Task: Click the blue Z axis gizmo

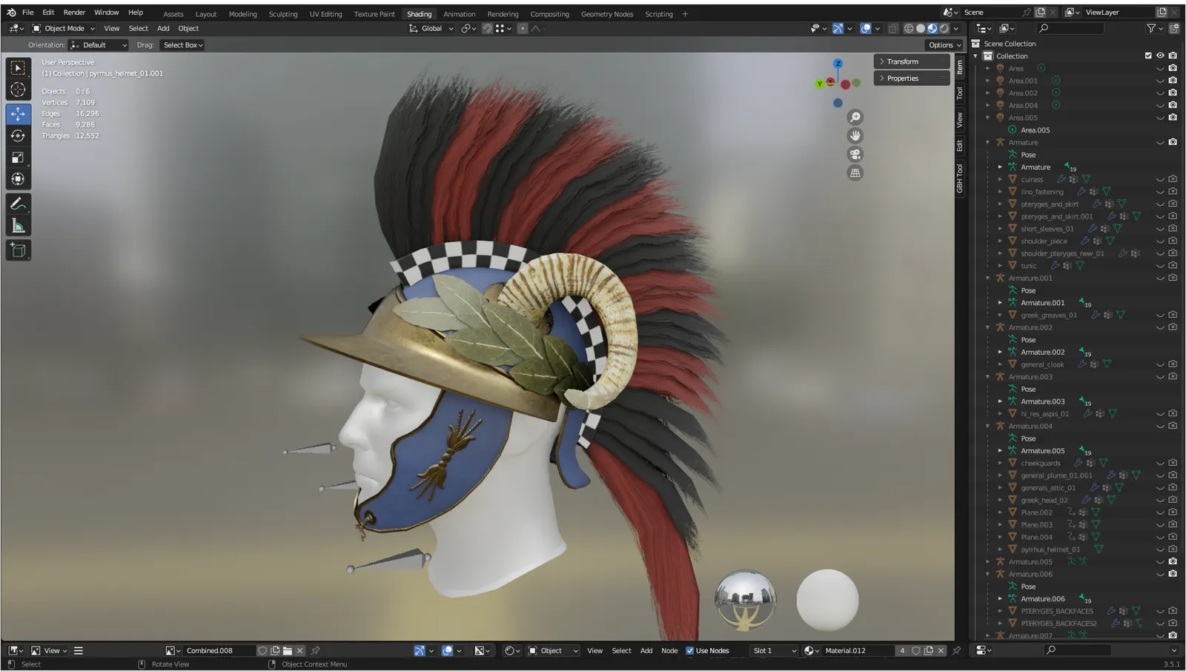Action: (x=838, y=64)
